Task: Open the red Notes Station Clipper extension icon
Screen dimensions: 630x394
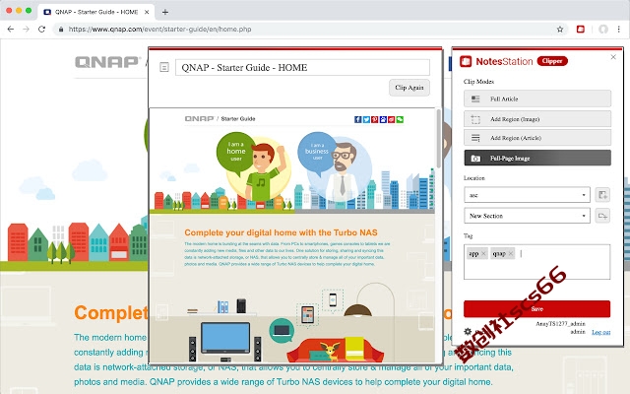Action: point(580,29)
